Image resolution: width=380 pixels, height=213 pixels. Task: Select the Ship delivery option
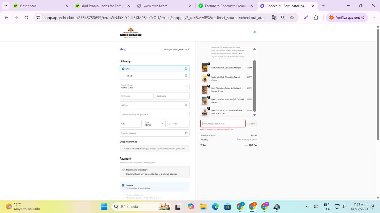[x=155, y=69]
